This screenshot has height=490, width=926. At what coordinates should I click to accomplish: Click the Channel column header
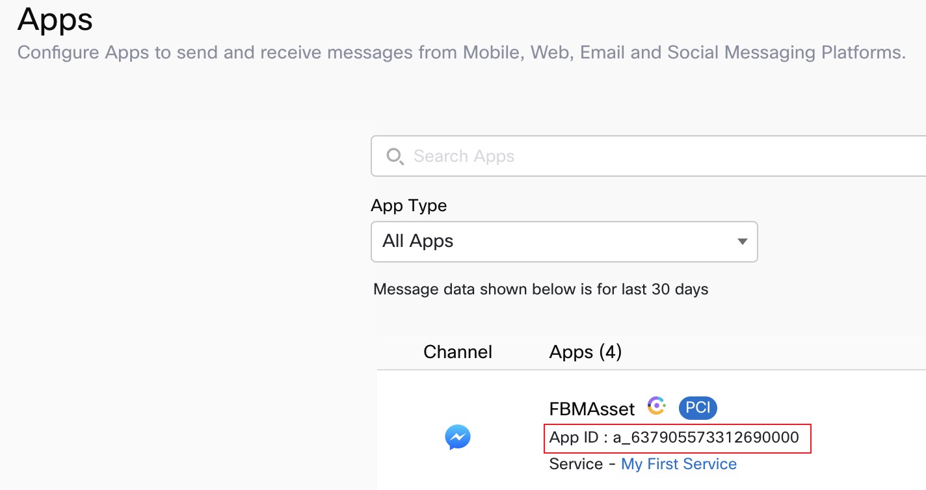point(458,352)
